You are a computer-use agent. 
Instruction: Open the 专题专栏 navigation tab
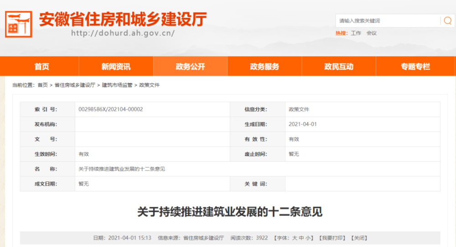tap(415, 66)
